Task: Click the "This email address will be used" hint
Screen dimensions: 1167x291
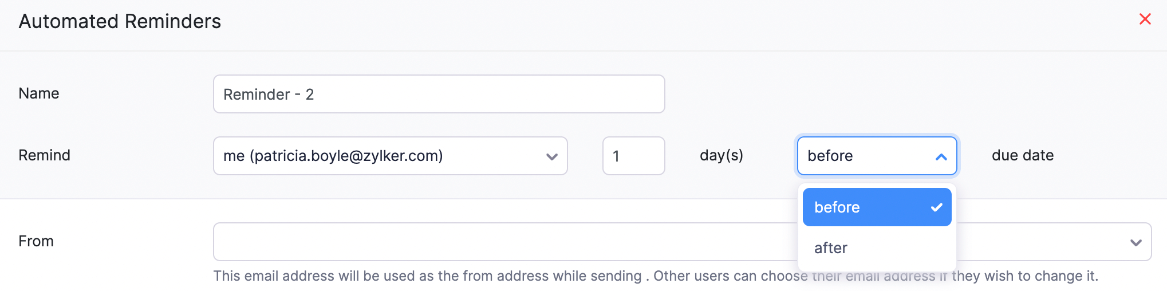Action: point(427,276)
